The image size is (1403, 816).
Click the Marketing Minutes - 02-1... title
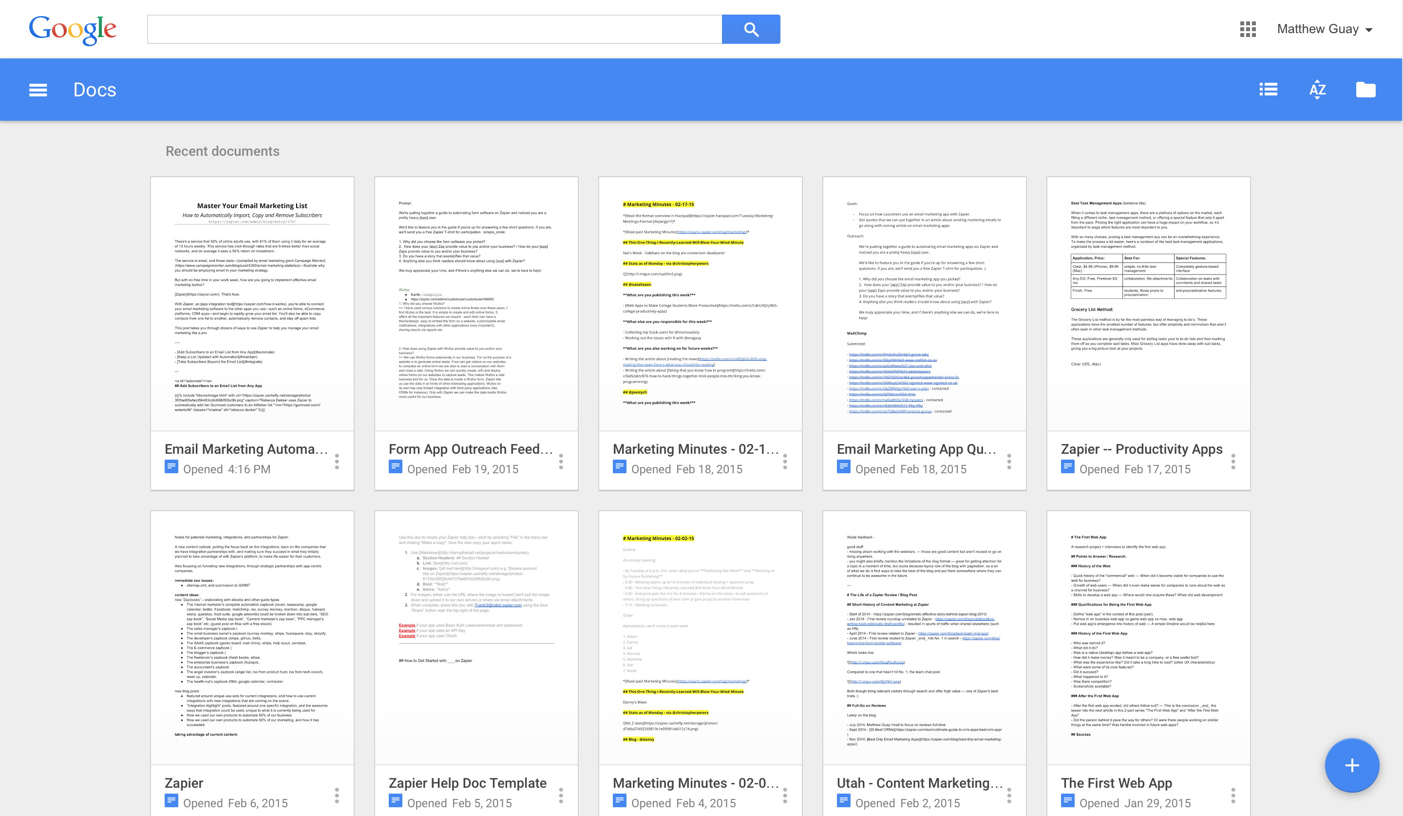tap(695, 449)
